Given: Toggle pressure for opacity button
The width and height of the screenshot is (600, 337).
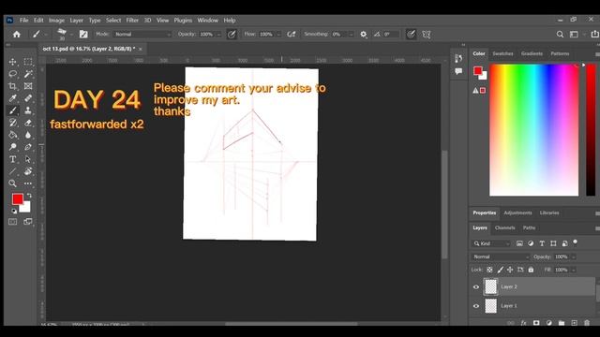Looking at the screenshot, I should [x=232, y=35].
